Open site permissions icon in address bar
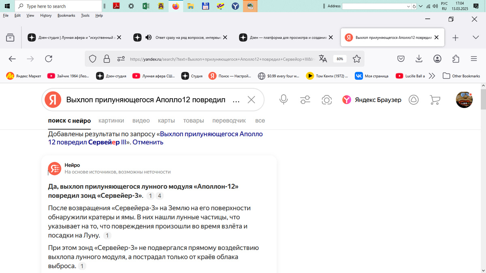486x273 pixels. 121,59
